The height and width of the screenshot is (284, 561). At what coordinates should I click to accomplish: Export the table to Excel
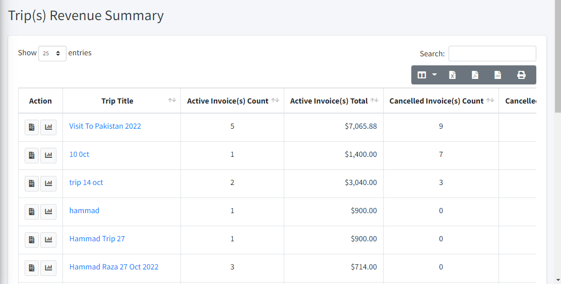[x=452, y=75]
